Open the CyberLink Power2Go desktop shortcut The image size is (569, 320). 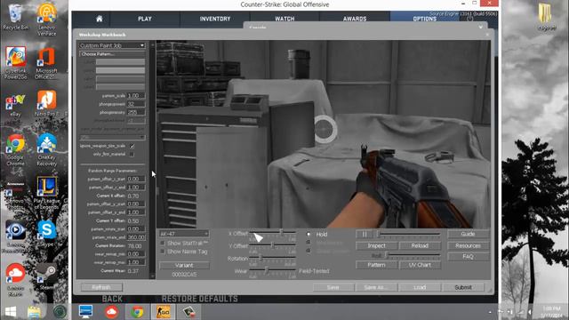[15, 63]
